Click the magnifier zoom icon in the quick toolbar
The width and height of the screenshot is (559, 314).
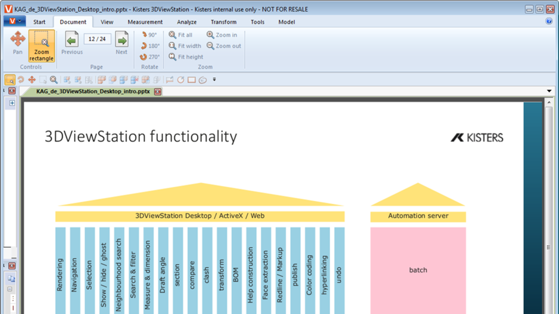[54, 80]
